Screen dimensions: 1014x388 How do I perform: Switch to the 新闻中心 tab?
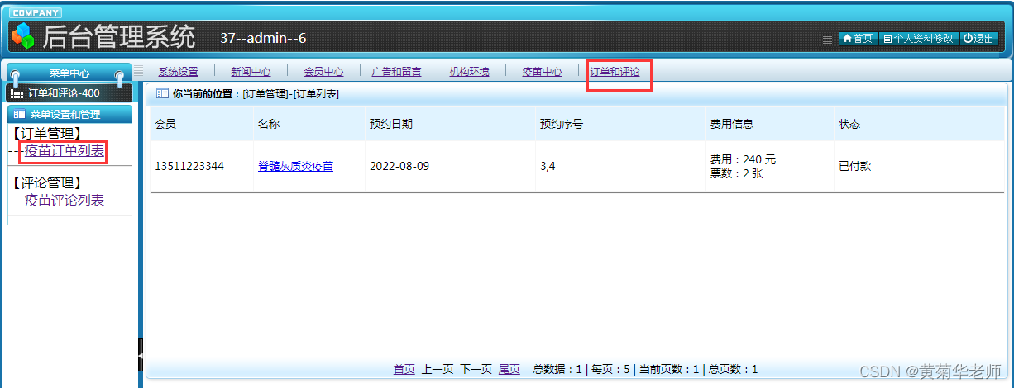(251, 72)
